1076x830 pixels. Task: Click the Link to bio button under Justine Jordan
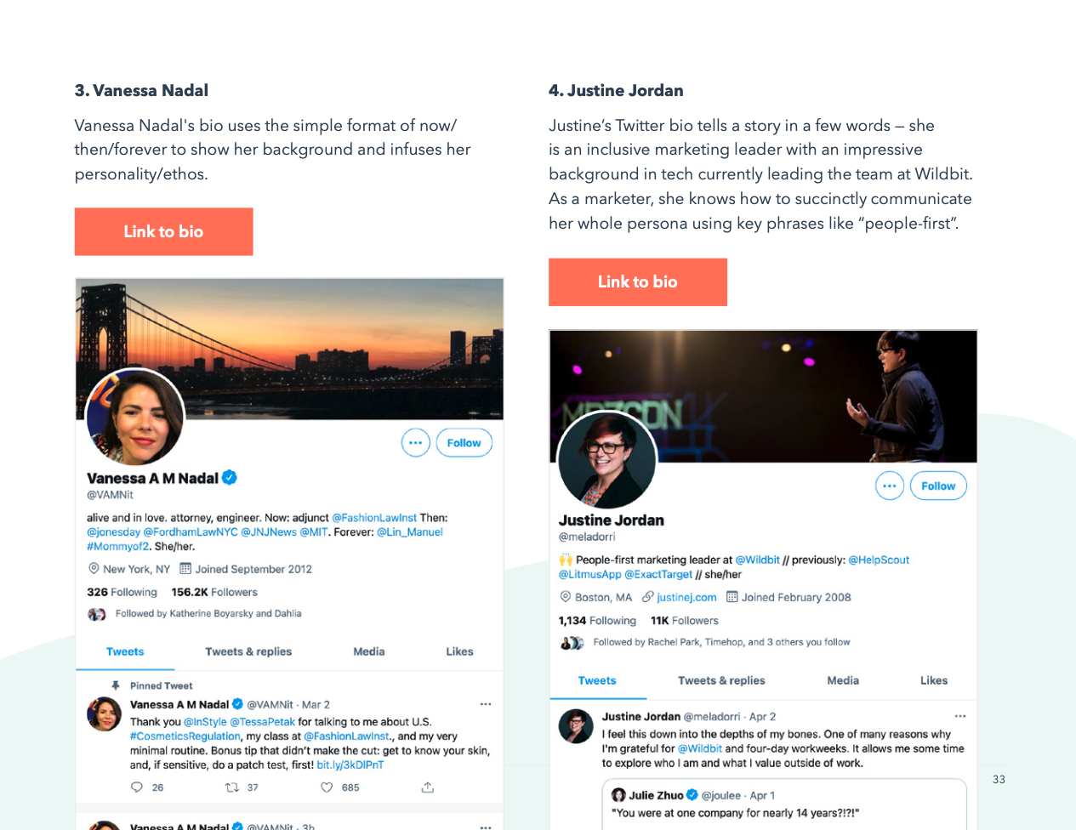tap(638, 281)
